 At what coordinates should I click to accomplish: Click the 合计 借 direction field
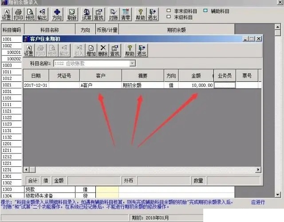coord(46,181)
